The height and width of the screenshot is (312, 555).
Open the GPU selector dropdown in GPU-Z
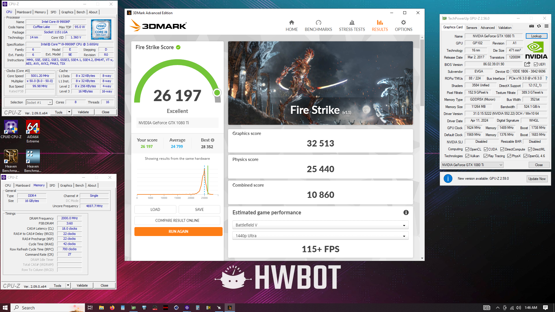click(x=472, y=165)
